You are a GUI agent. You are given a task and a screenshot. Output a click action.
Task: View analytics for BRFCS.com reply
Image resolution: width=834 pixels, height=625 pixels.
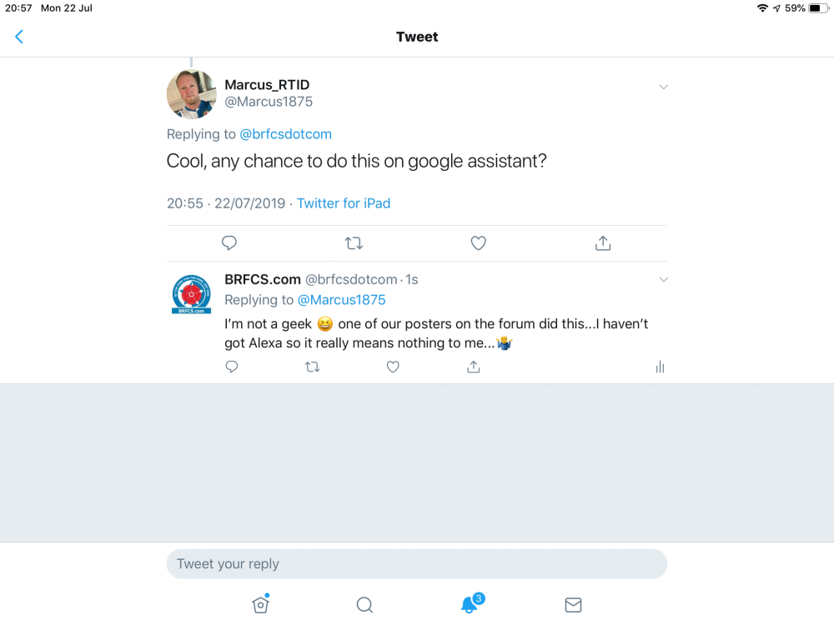pos(660,367)
